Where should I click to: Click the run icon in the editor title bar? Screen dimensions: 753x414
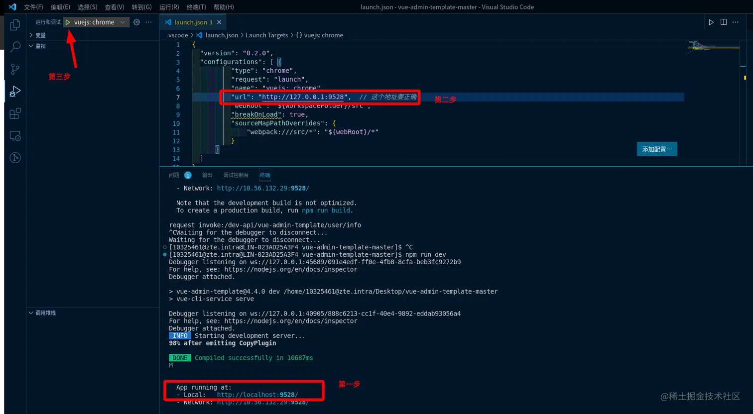point(711,22)
